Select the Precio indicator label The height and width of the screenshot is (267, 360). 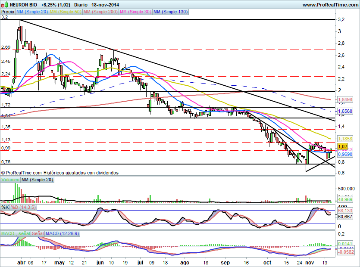[7, 12]
